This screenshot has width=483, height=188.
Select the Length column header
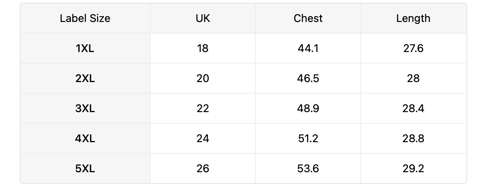point(413,18)
